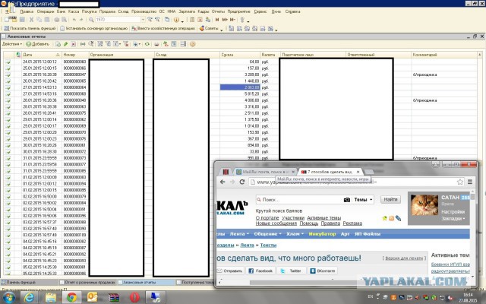486x304 pixels.
Task: Click the Save diskette icon
Action: 22,20
